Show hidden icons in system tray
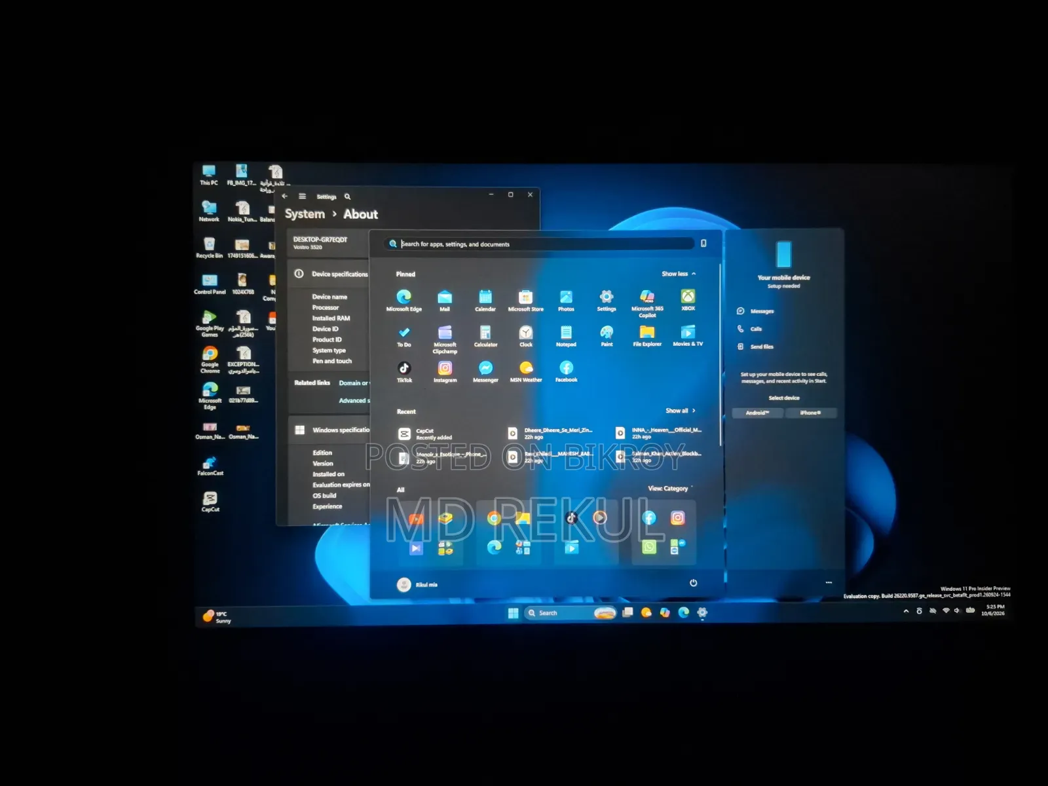The height and width of the screenshot is (786, 1048). click(906, 611)
